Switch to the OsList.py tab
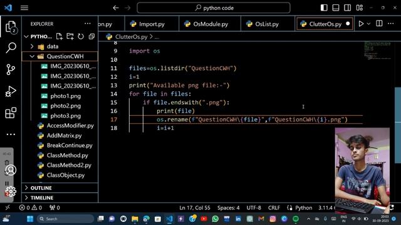Image resolution: width=401 pixels, height=225 pixels. (x=268, y=24)
